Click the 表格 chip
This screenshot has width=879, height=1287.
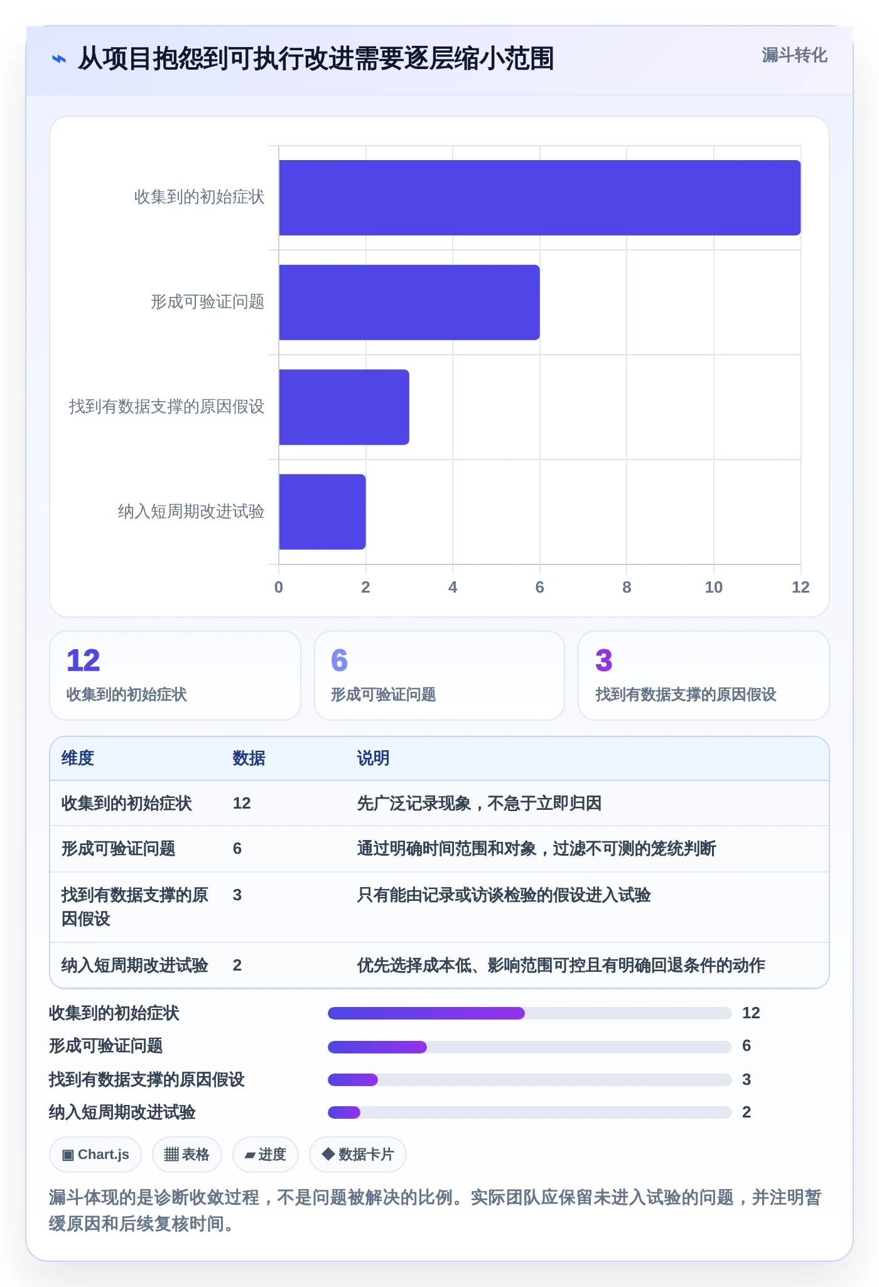pos(186,1154)
